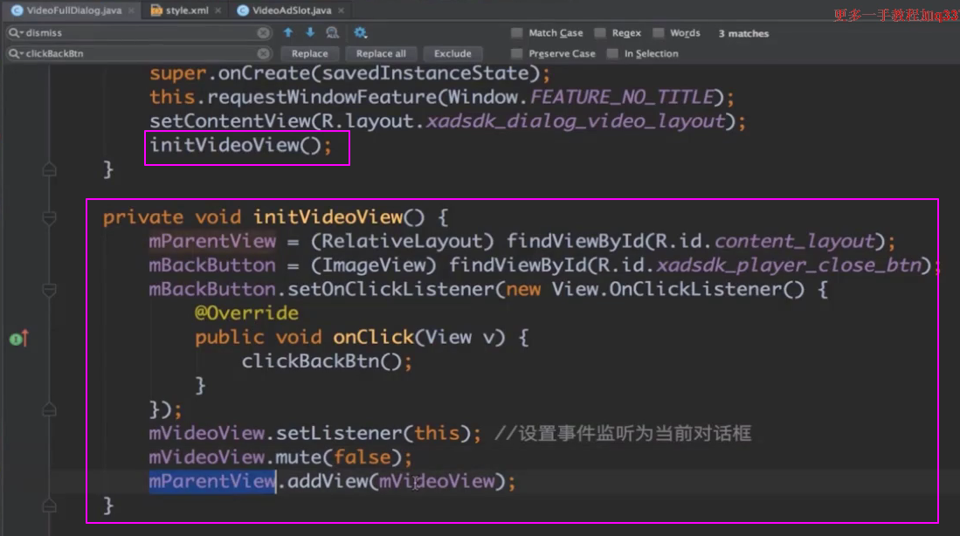Image resolution: width=960 pixels, height=536 pixels.
Task: Click the Replace all button
Action: [381, 54]
